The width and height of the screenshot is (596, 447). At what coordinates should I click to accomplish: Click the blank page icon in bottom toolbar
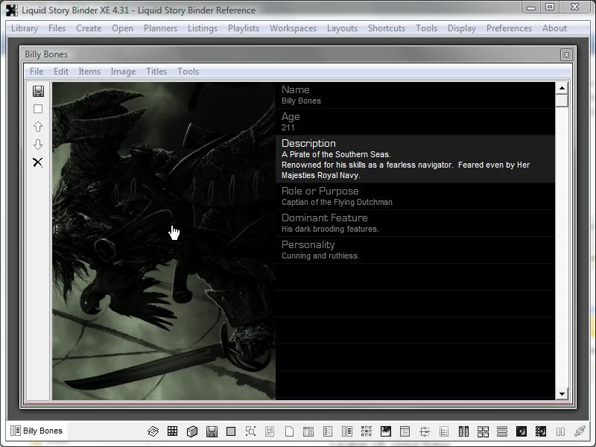(289, 431)
